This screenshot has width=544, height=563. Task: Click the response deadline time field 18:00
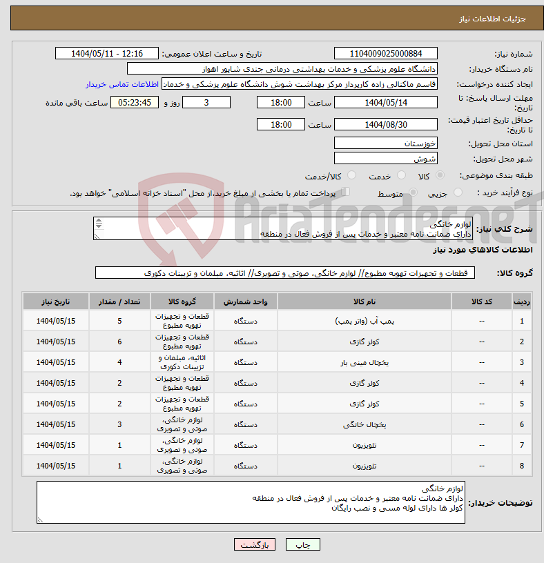[x=281, y=102]
